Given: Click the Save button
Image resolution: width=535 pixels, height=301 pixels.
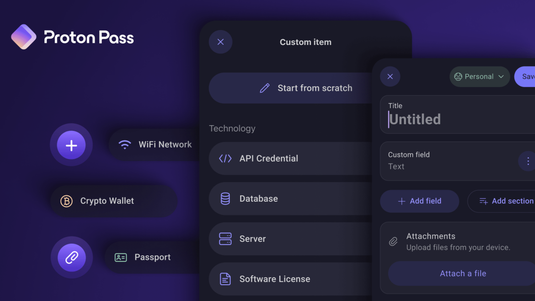Looking at the screenshot, I should 525,76.
